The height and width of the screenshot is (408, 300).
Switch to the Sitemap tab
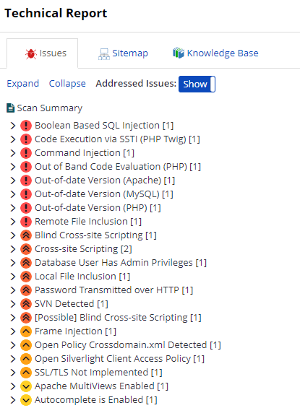[x=123, y=53]
